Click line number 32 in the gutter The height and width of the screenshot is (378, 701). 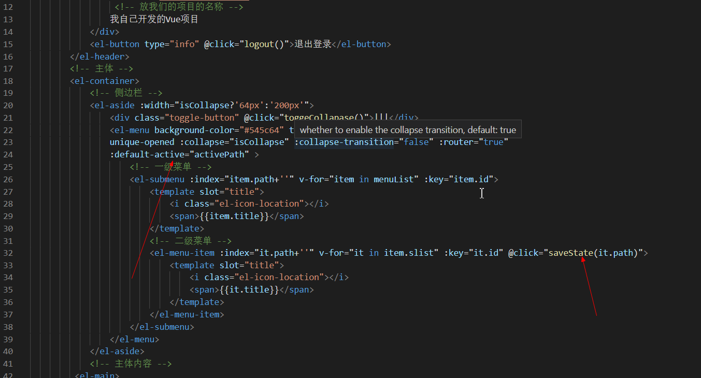(x=8, y=253)
